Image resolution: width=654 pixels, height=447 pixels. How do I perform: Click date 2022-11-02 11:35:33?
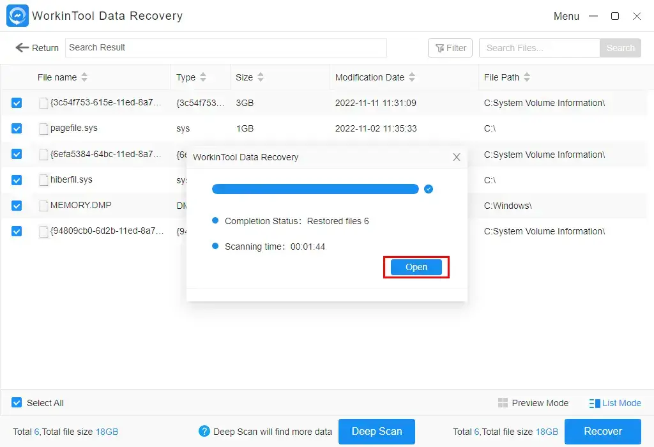tap(376, 128)
